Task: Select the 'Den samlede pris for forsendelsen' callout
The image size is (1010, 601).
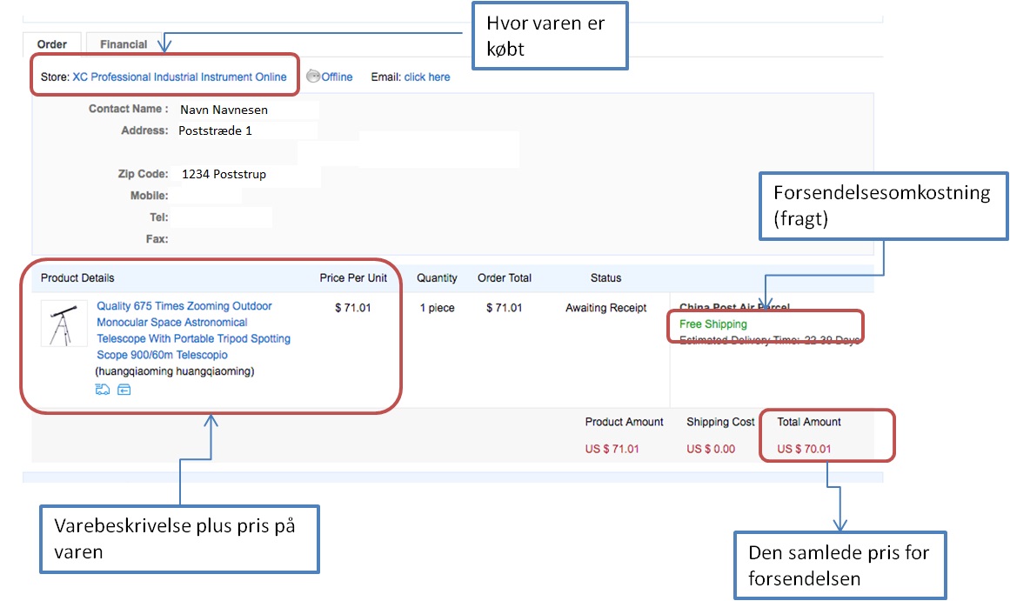Action: click(x=839, y=564)
